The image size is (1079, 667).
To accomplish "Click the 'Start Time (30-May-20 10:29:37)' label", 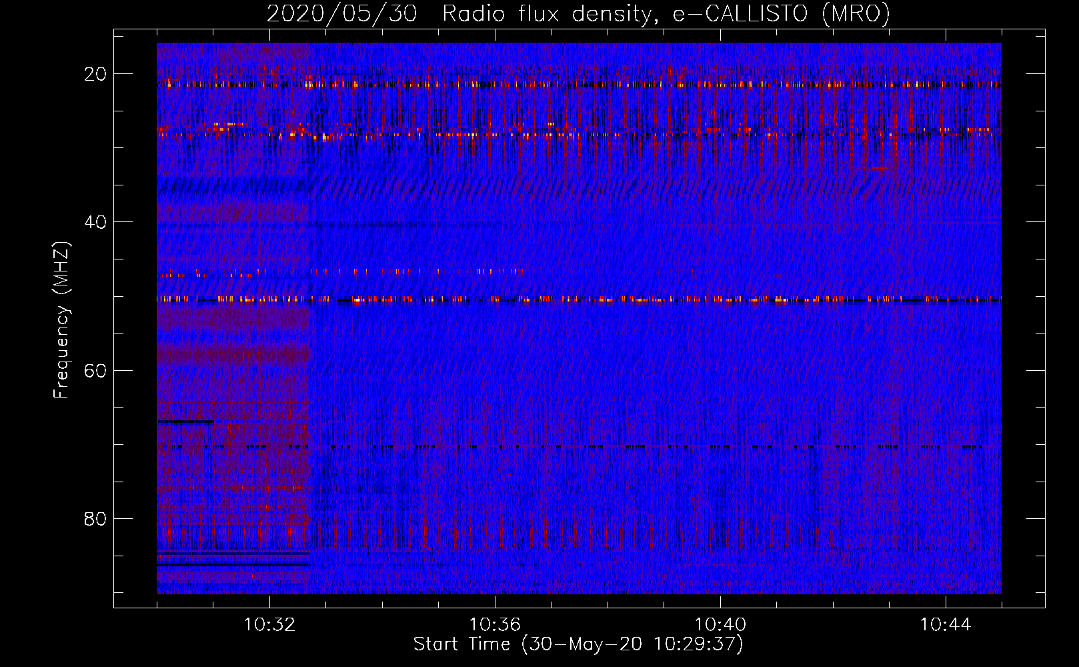I will tap(578, 644).
